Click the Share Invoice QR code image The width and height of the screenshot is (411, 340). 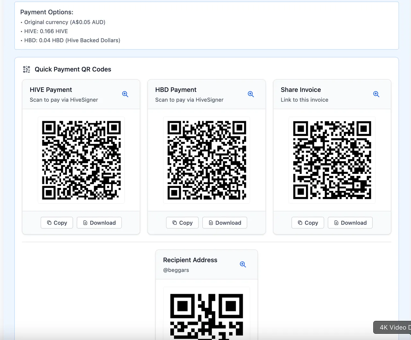coord(332,160)
